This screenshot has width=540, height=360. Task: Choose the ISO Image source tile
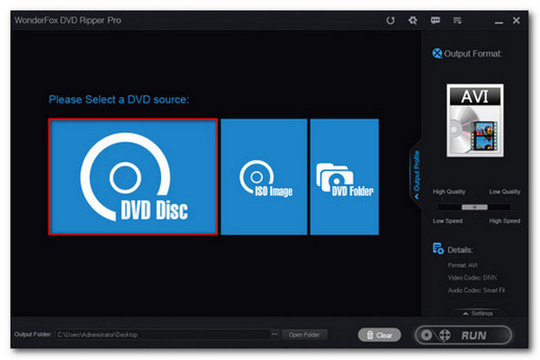(x=264, y=176)
